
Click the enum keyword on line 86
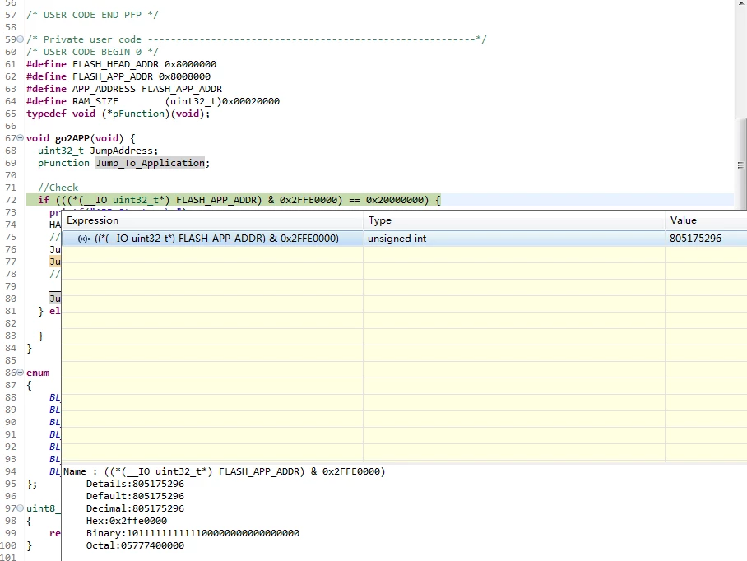pyautogui.click(x=38, y=373)
